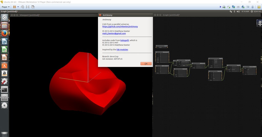Open the github.com/mkeeter/antimony link

pos(120,26)
